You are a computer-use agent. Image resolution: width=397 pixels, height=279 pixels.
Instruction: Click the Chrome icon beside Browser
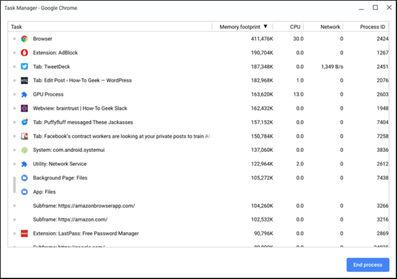point(24,39)
